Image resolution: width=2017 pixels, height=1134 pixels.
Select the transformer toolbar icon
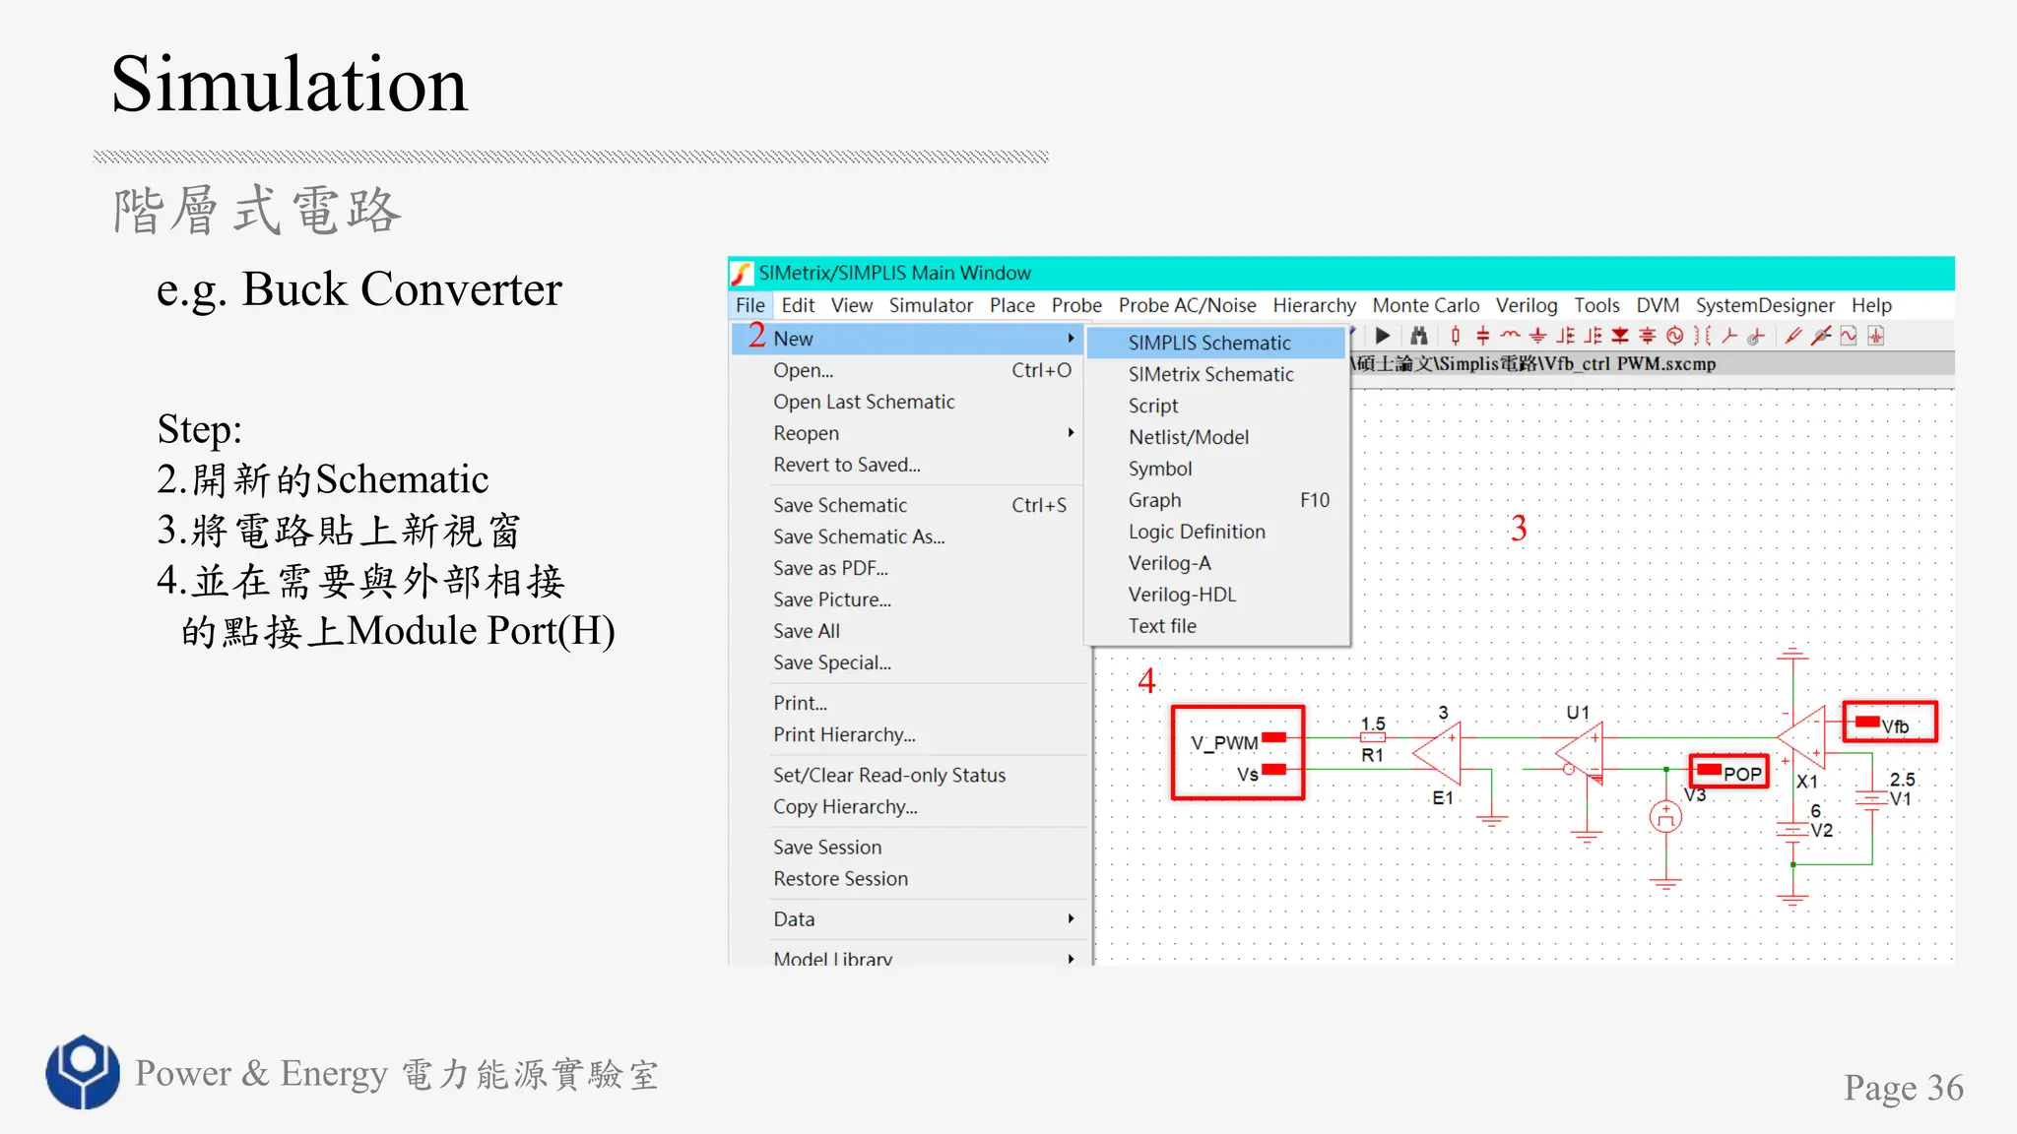[1702, 336]
